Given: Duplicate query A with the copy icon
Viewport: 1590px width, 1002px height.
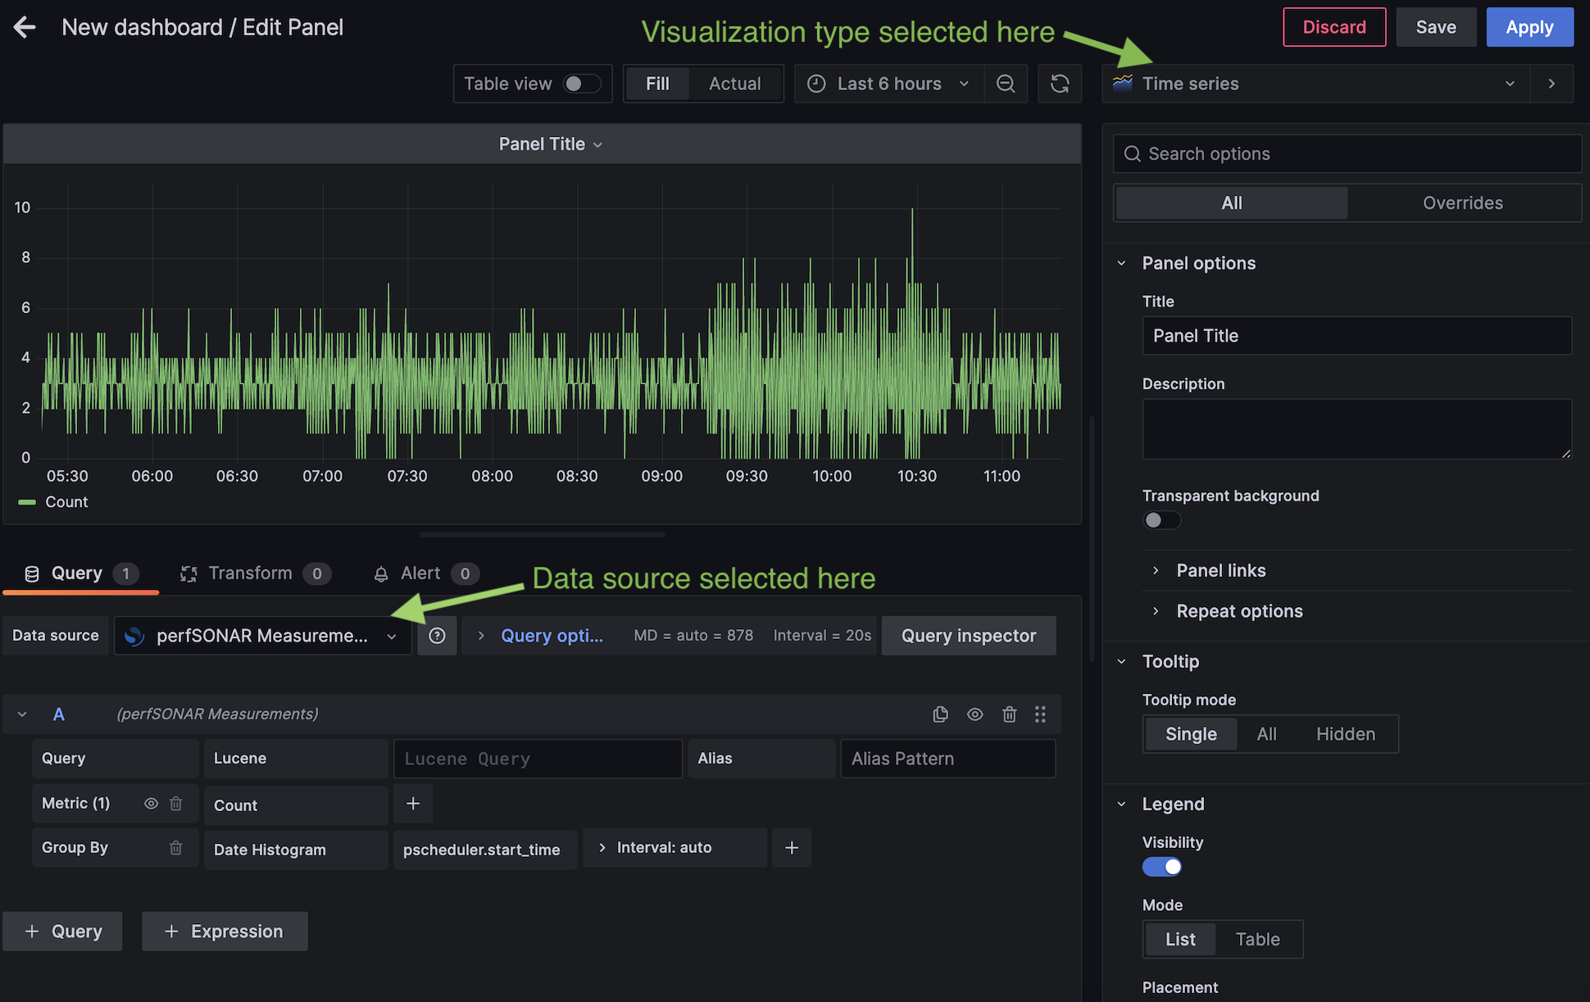Looking at the screenshot, I should pos(940,714).
